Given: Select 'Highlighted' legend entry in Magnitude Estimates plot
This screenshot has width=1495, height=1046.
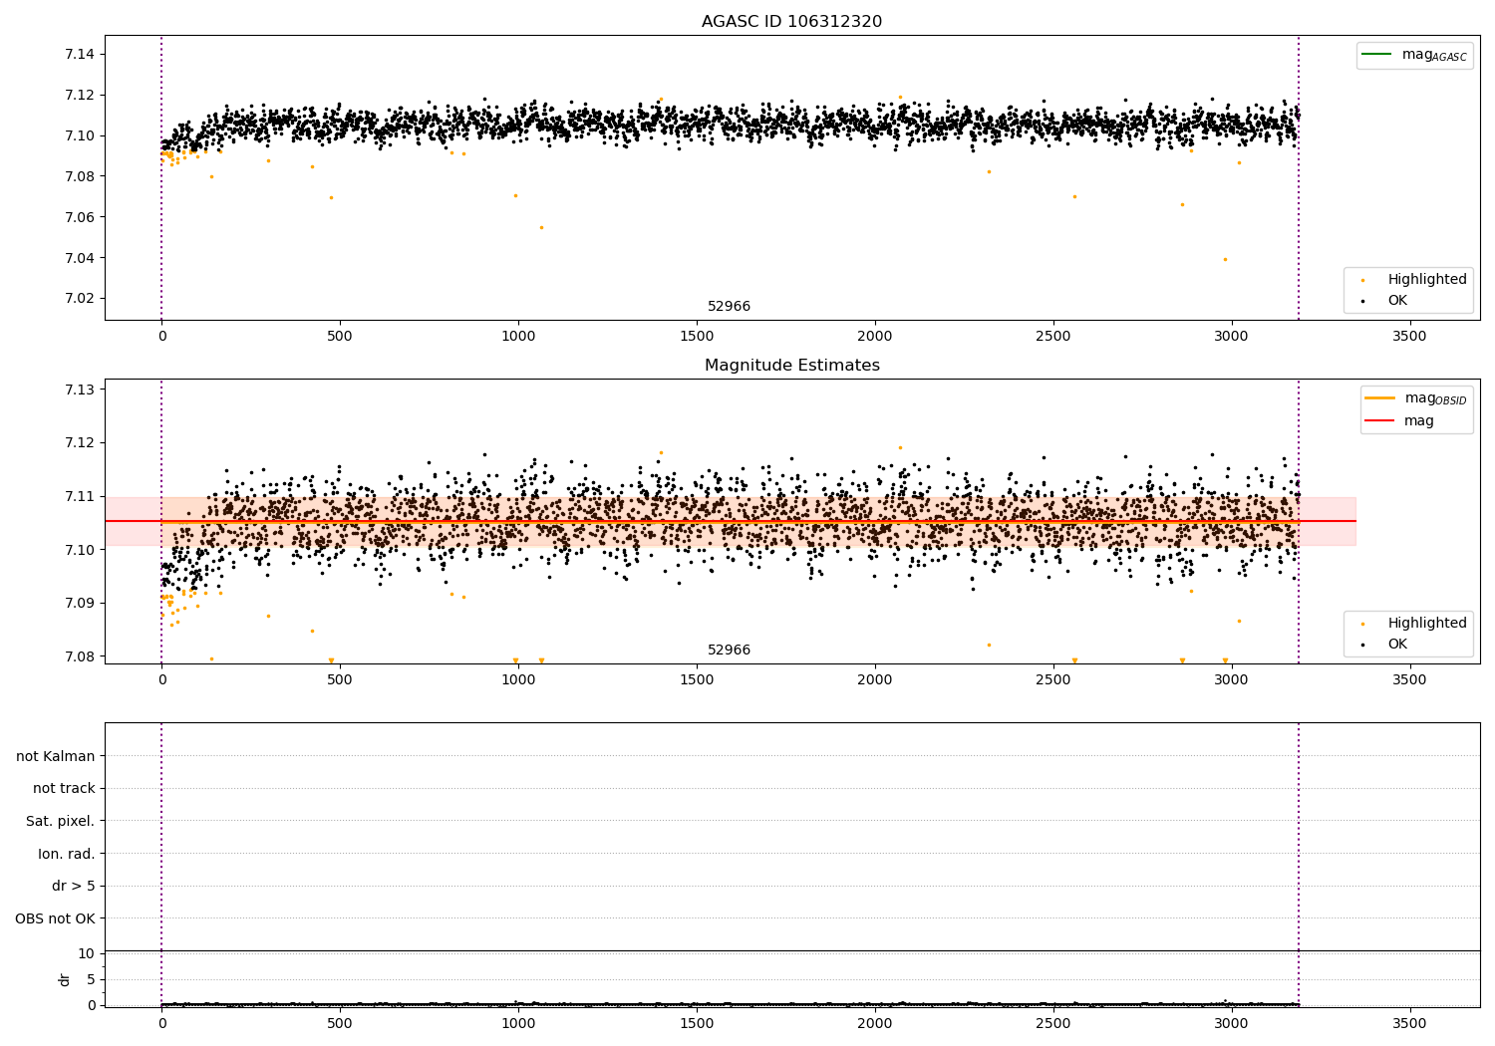Looking at the screenshot, I should pyautogui.click(x=1427, y=623).
